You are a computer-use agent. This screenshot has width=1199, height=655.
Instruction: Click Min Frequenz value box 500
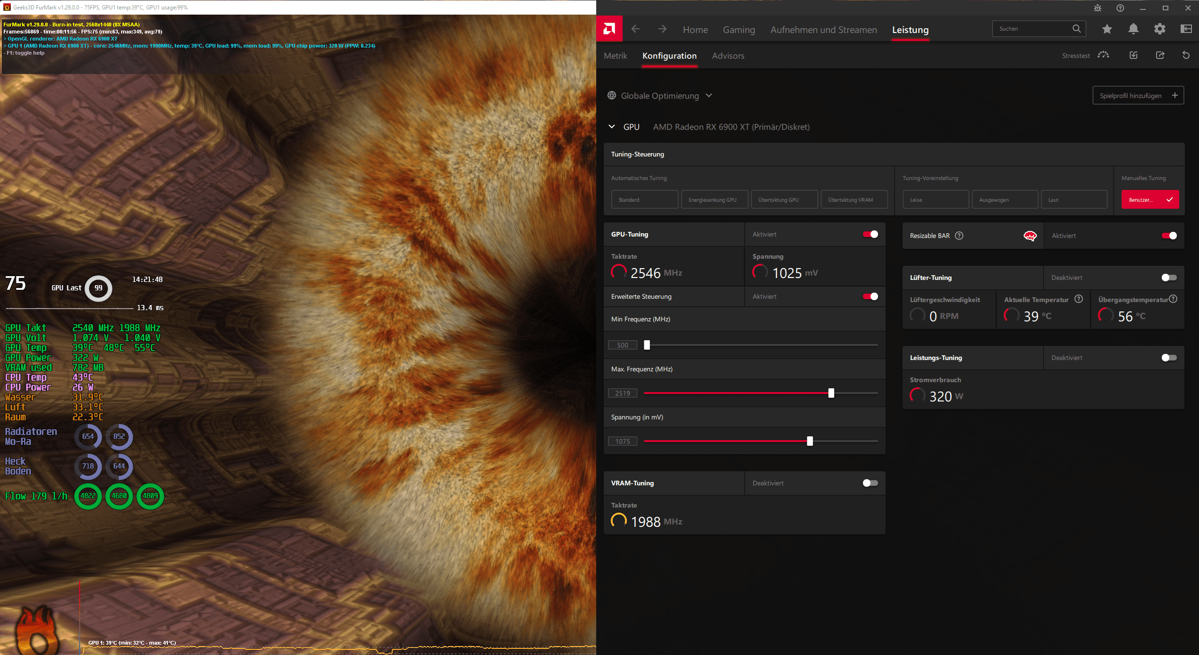coord(623,345)
